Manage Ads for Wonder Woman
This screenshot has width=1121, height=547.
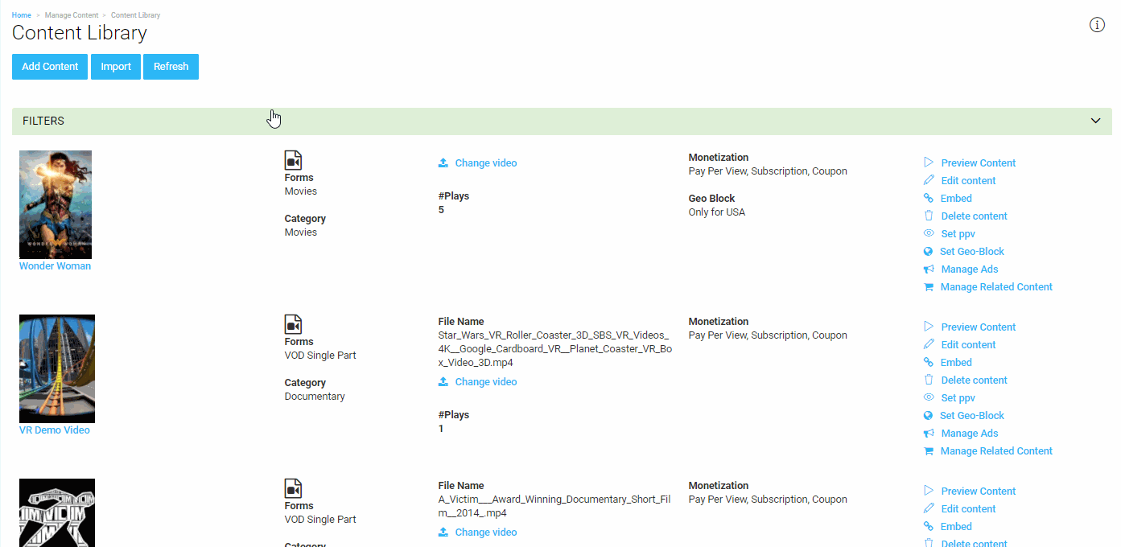970,269
